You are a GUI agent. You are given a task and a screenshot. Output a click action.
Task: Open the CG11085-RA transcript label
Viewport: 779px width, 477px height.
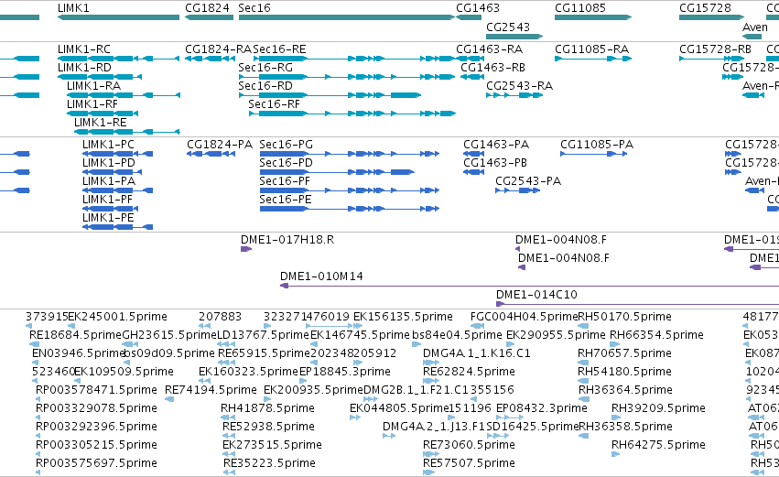(591, 49)
